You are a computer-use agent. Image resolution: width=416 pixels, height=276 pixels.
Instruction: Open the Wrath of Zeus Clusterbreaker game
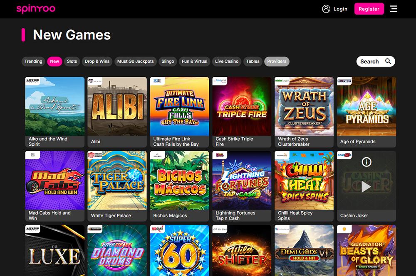(304, 107)
